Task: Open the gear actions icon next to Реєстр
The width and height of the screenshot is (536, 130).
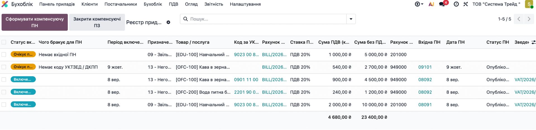Action: point(168,22)
